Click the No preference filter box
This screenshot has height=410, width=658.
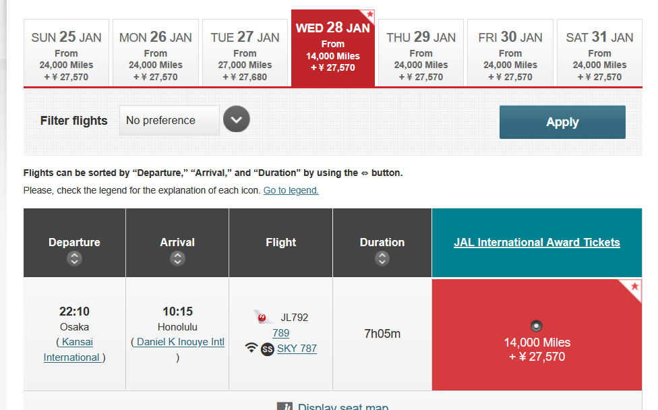[169, 121]
